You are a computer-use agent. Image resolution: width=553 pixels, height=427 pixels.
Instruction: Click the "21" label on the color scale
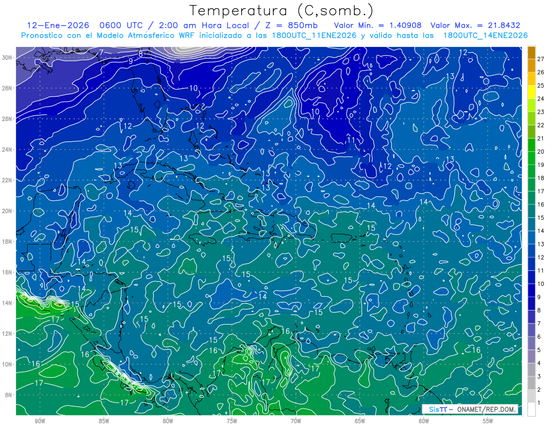pos(541,138)
